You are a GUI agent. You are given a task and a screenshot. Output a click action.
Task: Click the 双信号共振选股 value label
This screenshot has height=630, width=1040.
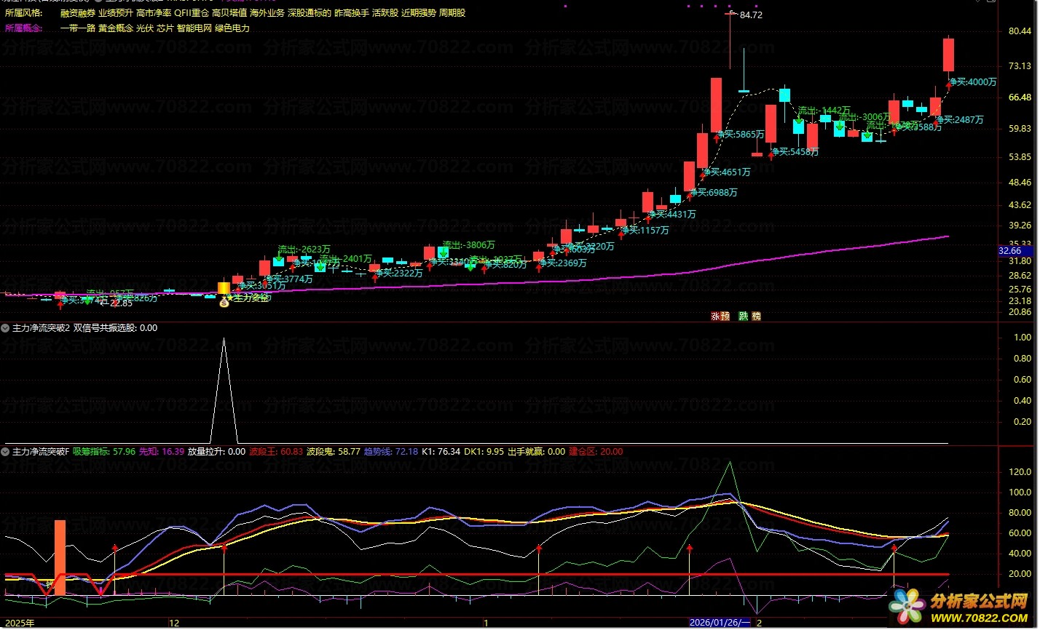[x=115, y=328]
